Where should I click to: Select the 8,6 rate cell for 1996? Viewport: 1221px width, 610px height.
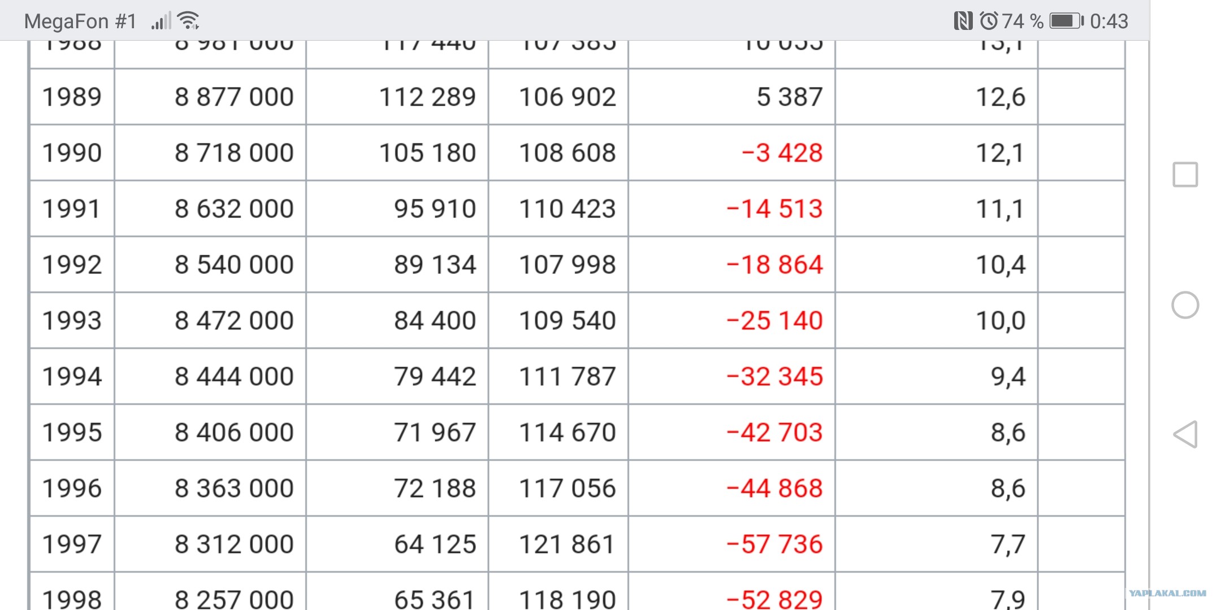tap(937, 488)
